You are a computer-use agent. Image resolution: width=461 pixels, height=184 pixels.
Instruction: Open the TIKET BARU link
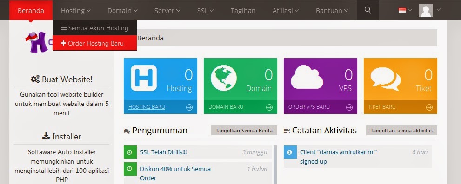(382, 107)
